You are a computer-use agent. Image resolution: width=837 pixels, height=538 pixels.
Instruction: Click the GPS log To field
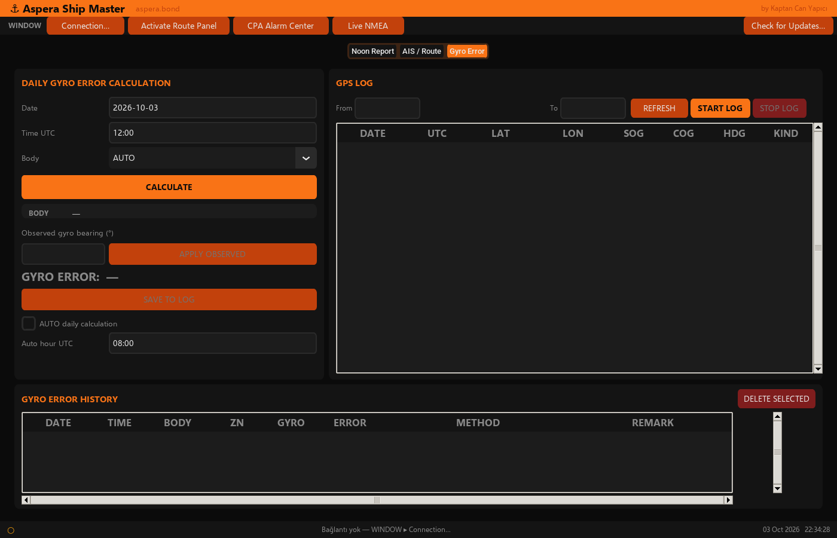(x=593, y=108)
